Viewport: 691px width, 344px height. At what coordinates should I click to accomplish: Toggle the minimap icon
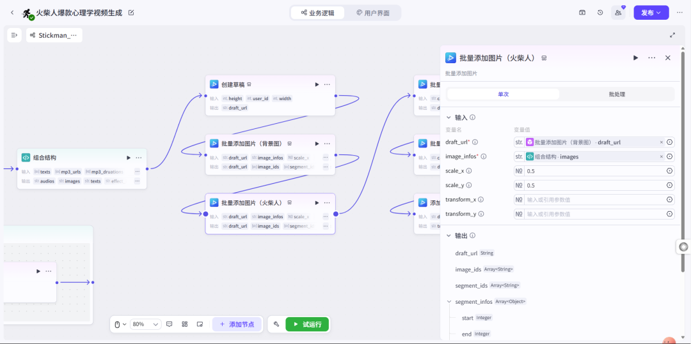[x=200, y=324]
